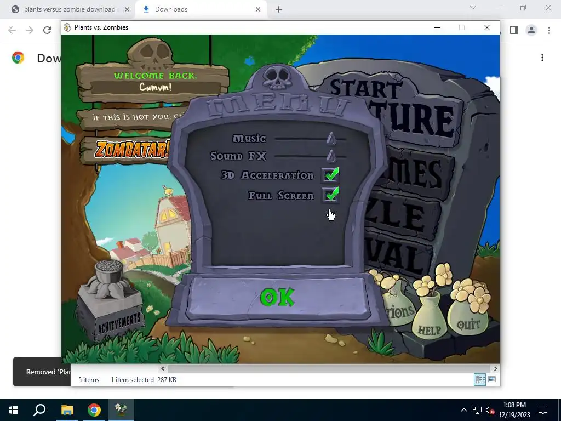Open the muted volume tray icon

coord(490,410)
